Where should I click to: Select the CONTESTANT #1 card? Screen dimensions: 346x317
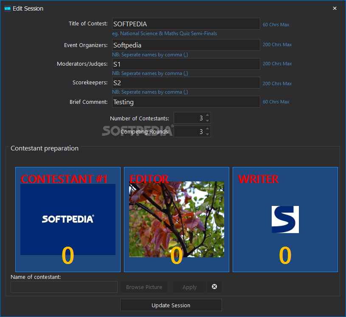[x=68, y=220]
